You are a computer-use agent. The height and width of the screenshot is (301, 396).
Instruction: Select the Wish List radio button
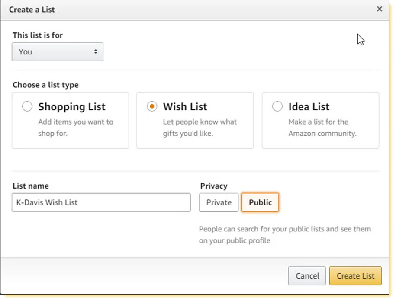pos(152,106)
